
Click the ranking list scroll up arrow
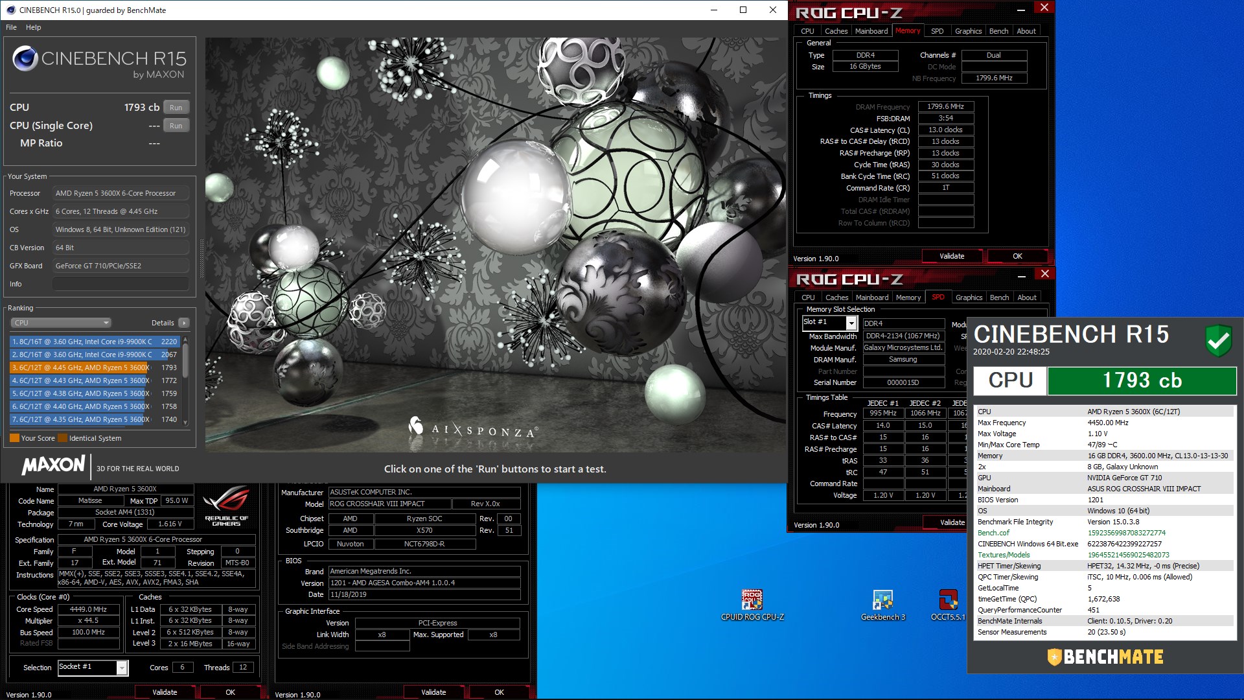pyautogui.click(x=186, y=339)
